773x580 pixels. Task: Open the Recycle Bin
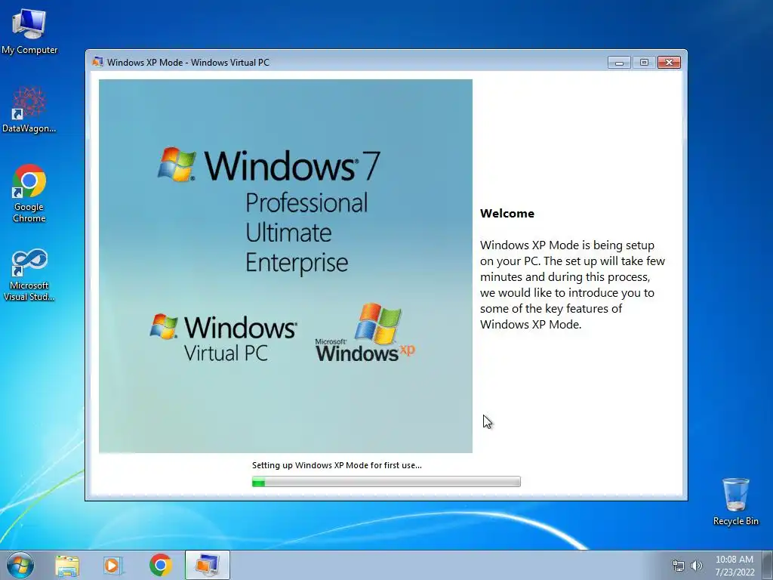[735, 501]
